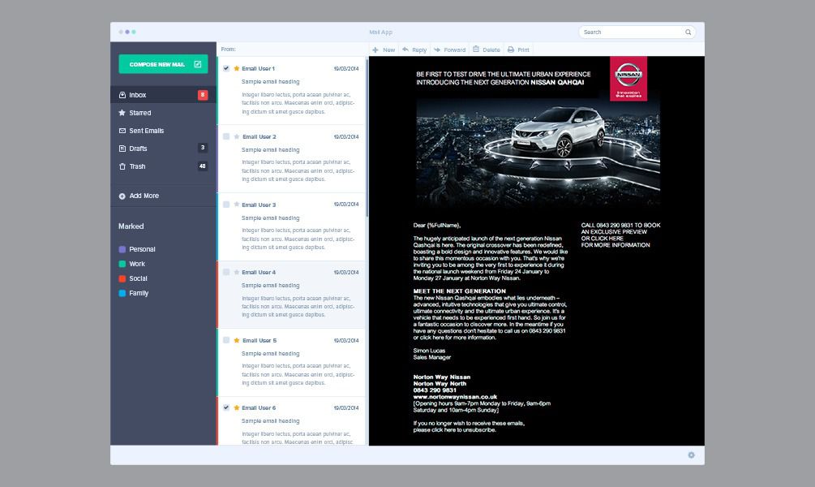Check the Email User 5 checkbox
The image size is (815, 487).
(226, 340)
